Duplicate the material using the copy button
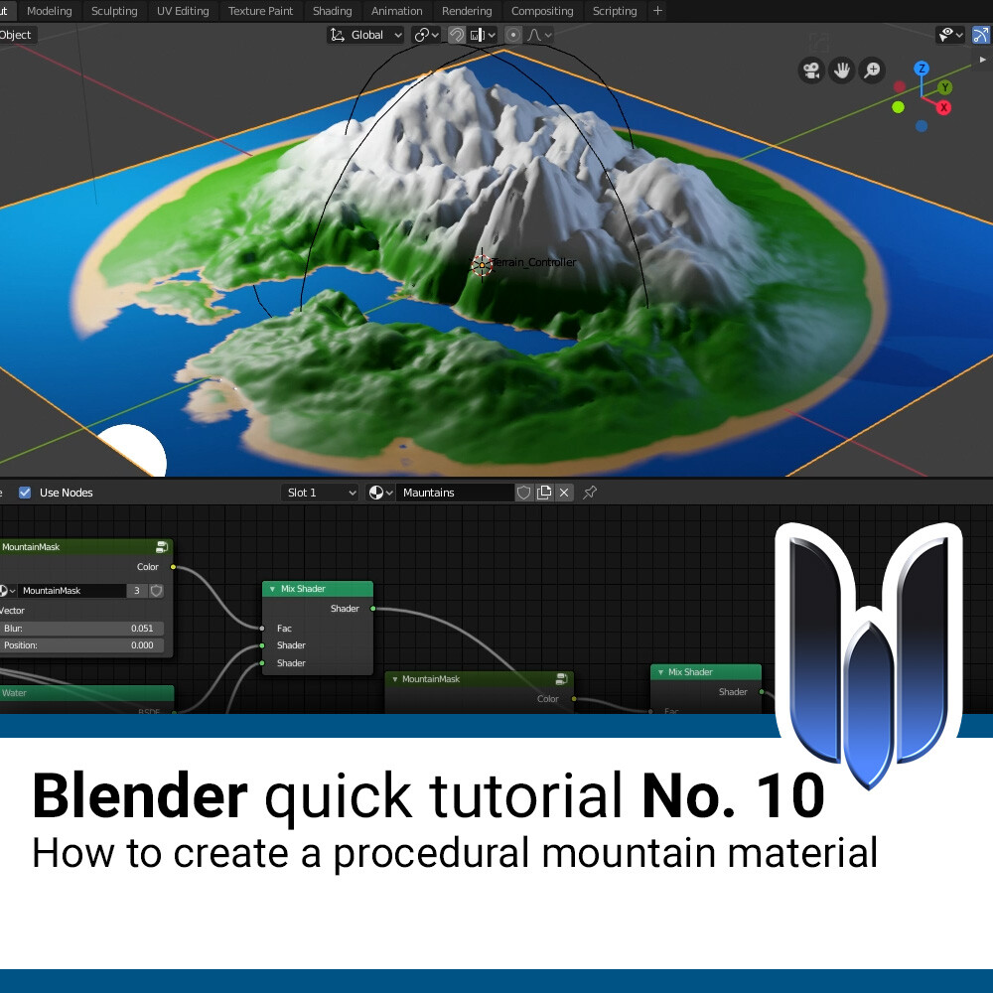Image resolution: width=993 pixels, height=993 pixels. point(545,492)
